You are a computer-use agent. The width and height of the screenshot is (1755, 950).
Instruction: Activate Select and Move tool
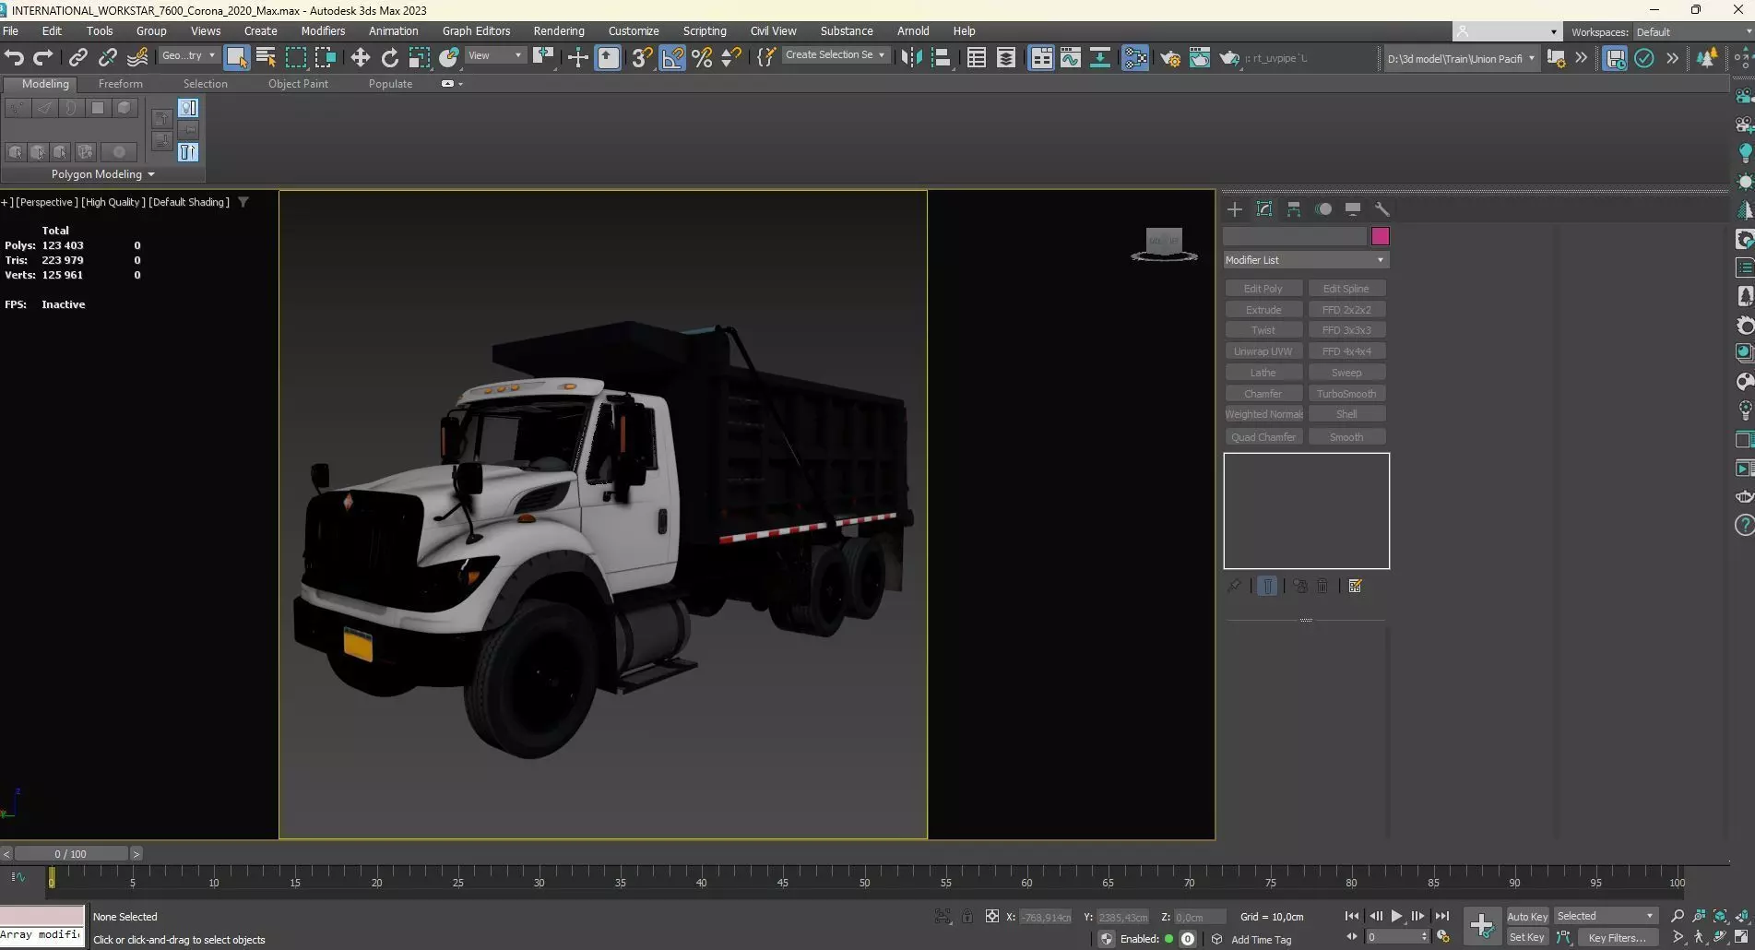pos(360,57)
